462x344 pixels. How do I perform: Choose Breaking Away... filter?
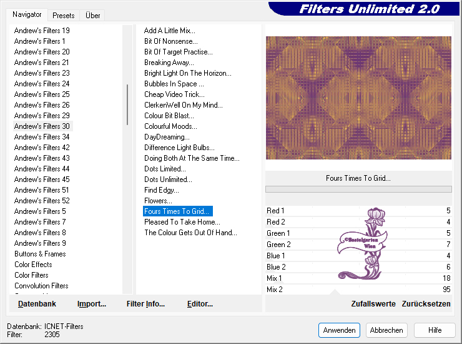tap(169, 63)
